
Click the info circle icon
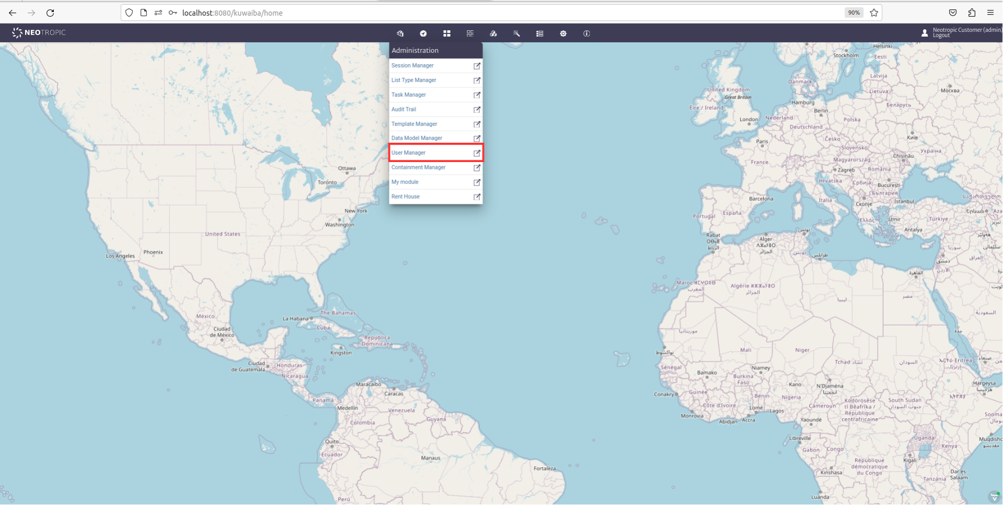click(x=586, y=33)
